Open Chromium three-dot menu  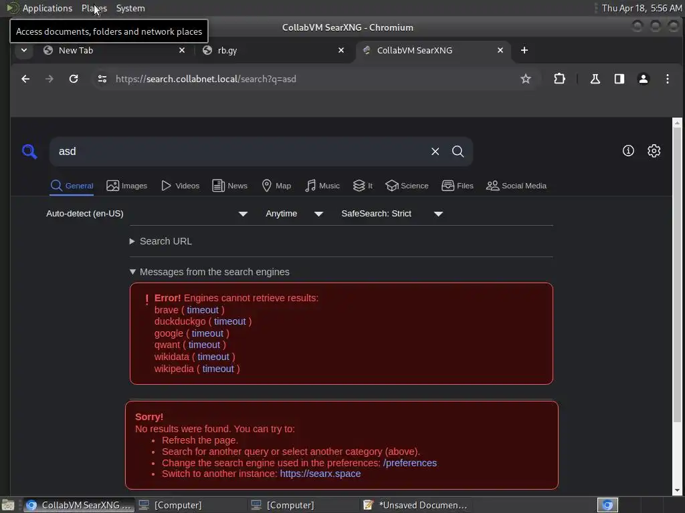[667, 79]
